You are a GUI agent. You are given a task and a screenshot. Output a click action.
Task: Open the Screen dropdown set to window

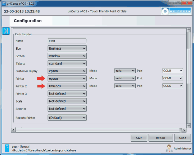pyautogui.click(x=67, y=56)
